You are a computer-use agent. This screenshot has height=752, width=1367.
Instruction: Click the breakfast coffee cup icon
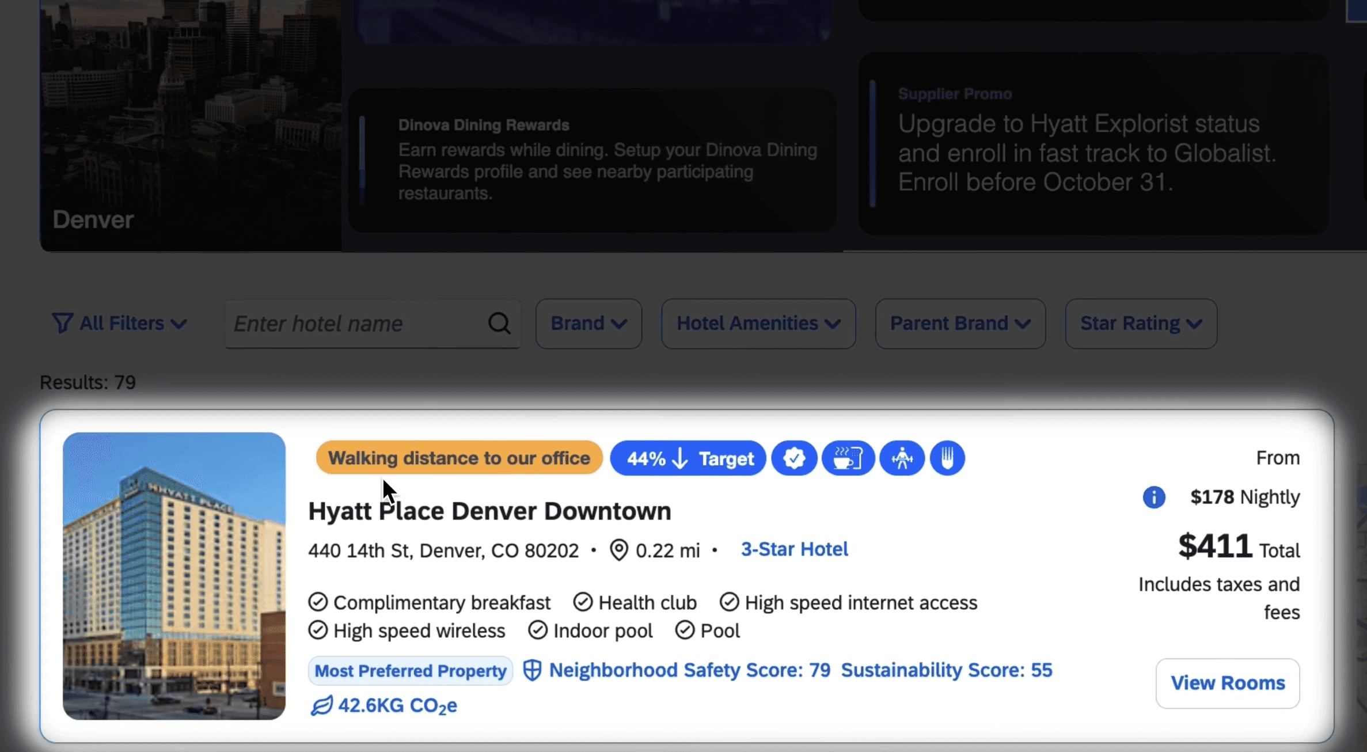(x=848, y=458)
